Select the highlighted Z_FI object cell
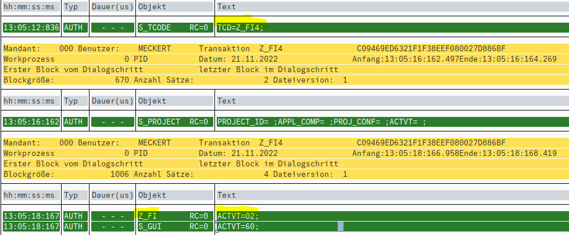The width and height of the screenshot is (569, 235). tap(148, 216)
